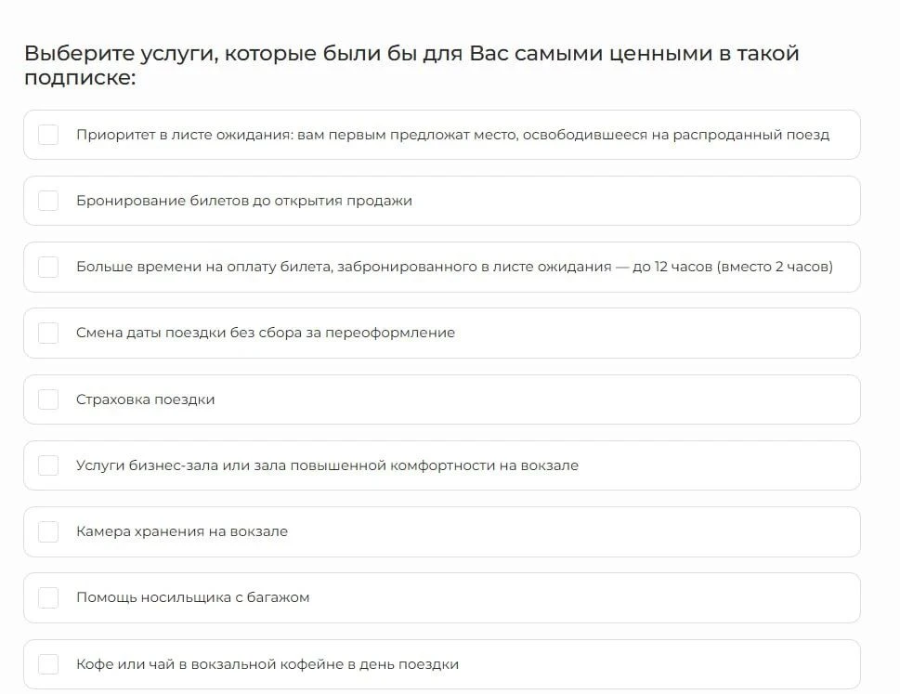Click the question heading 'Выберите услуги'
This screenshot has height=694, width=900.
coord(411,65)
